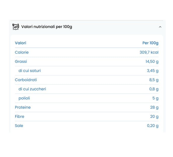Screen dimensions: 173x157
Task: Click the Valori column header
Action: [x=20, y=43]
